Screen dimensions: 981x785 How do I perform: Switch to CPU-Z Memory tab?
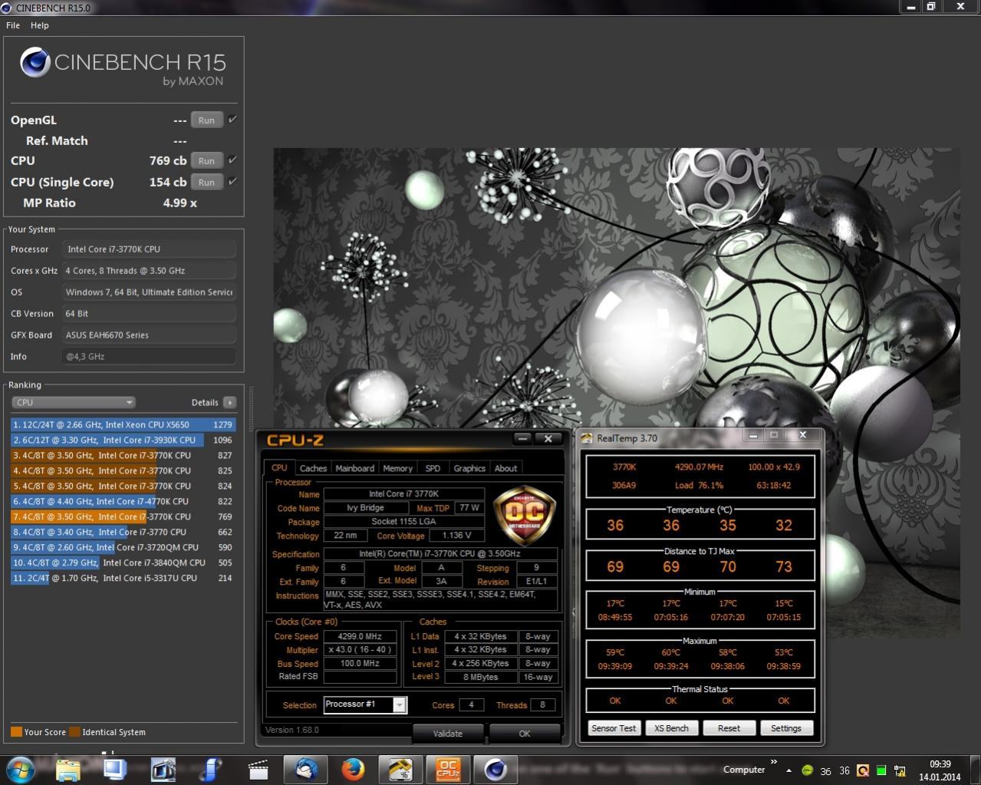[x=397, y=468]
